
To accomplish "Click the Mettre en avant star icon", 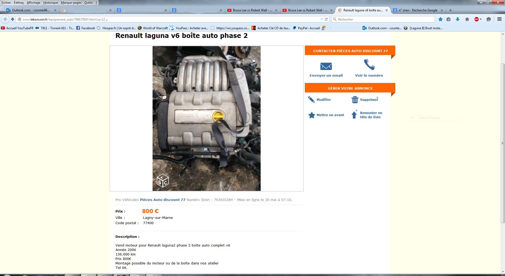I will point(312,115).
